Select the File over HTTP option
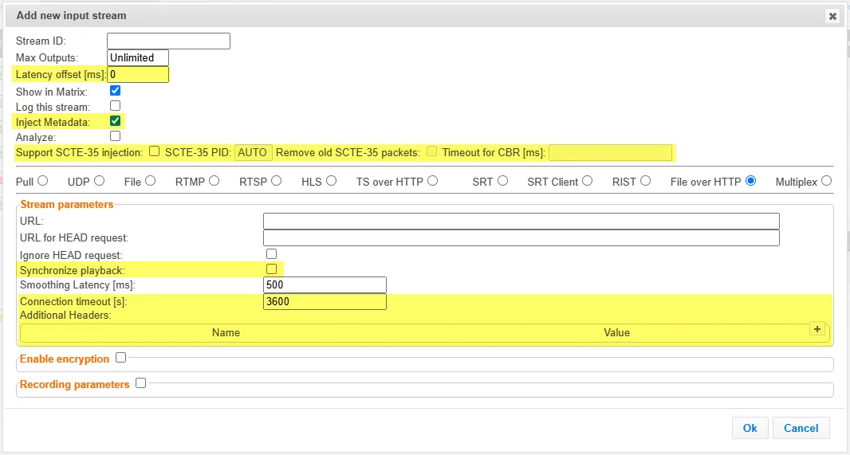 751,180
